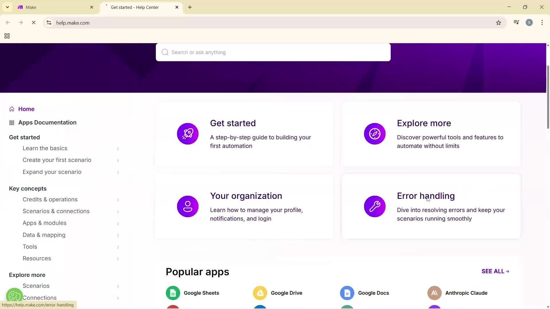Click the Home sidebar icon
The width and height of the screenshot is (550, 309).
coord(11,109)
